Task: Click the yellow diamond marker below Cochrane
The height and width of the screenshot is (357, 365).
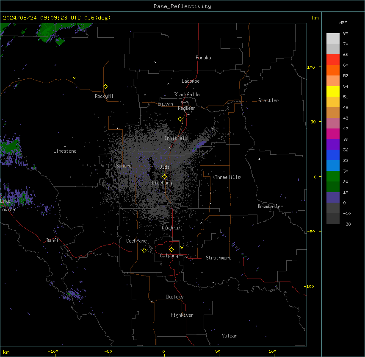Action: pos(144,250)
